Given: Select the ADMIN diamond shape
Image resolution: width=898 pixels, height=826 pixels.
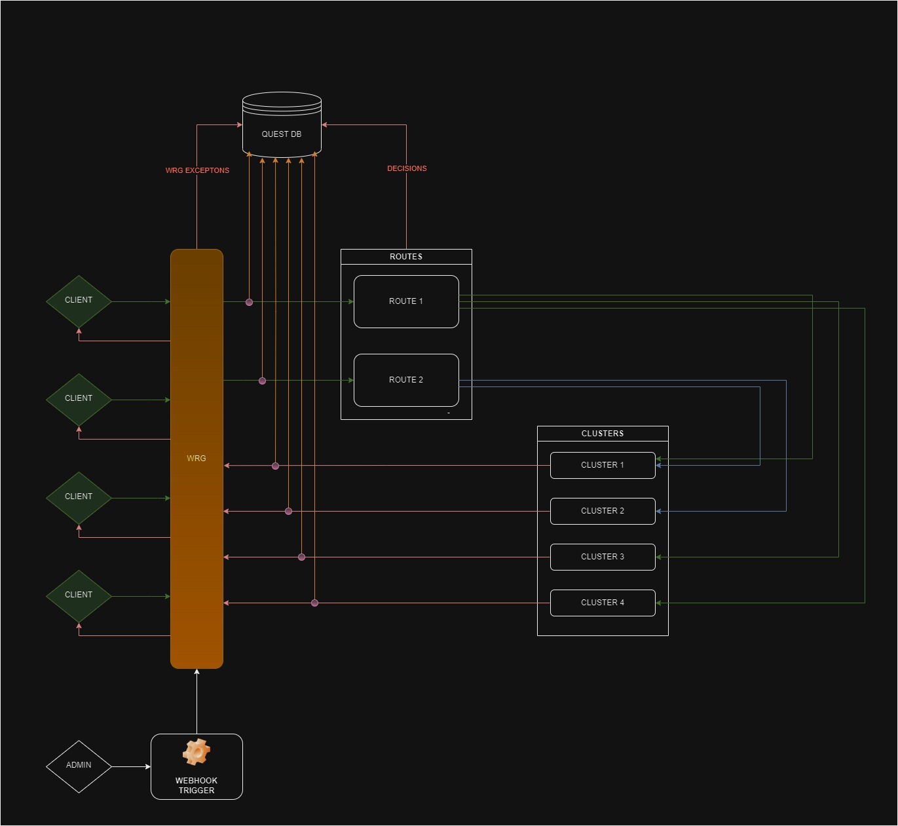Looking at the screenshot, I should coord(79,766).
